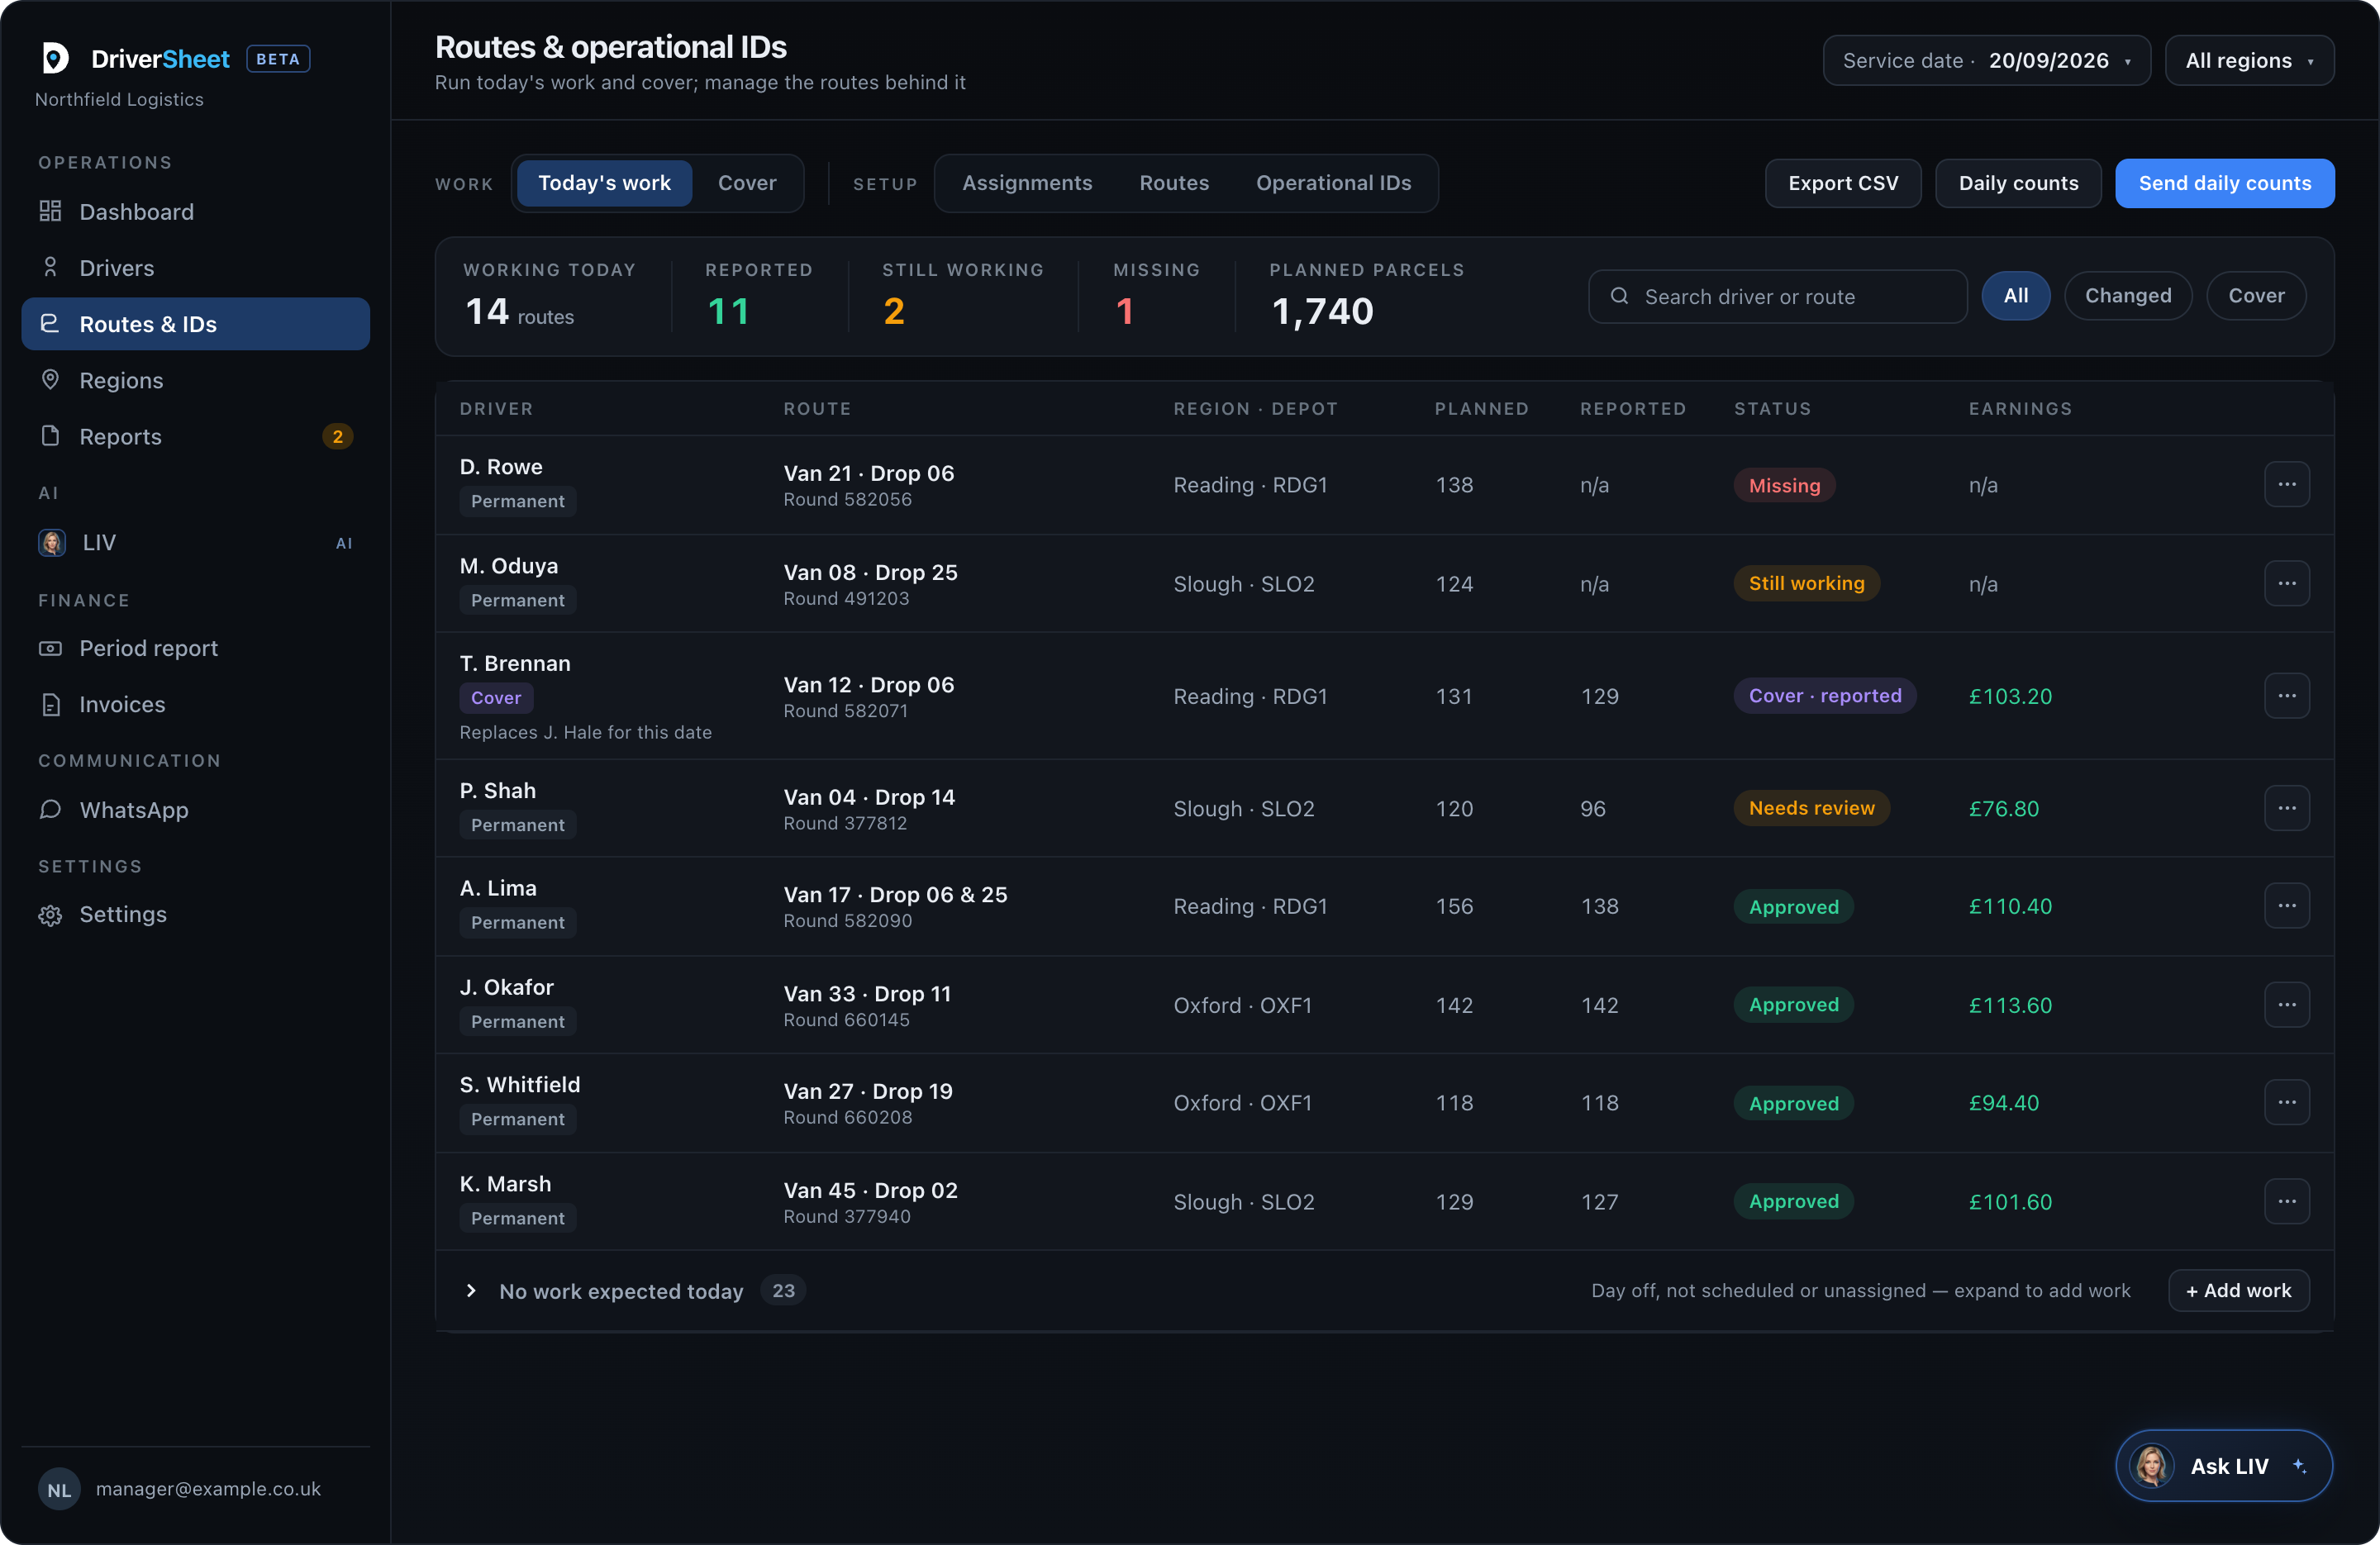
Task: Open row actions menu for J. Okafor
Action: point(2286,1004)
